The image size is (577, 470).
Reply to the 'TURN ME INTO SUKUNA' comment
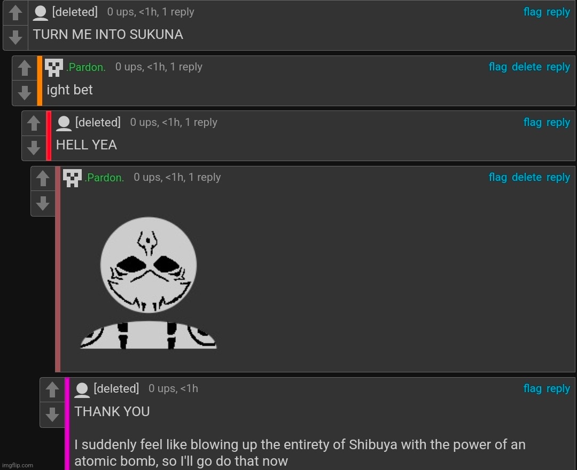pos(558,12)
